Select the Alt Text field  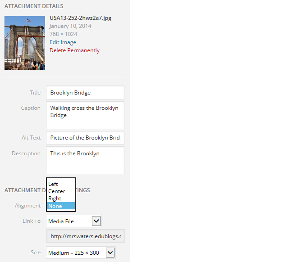pos(85,138)
